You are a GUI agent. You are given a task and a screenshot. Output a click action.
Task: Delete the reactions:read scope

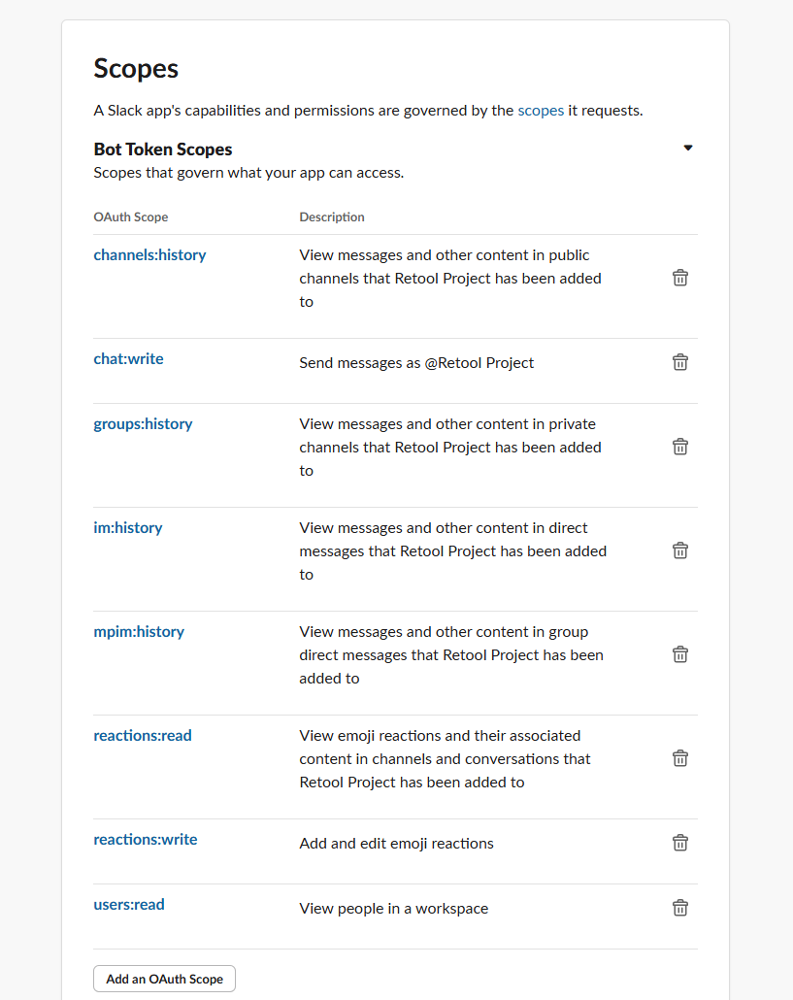(x=680, y=758)
